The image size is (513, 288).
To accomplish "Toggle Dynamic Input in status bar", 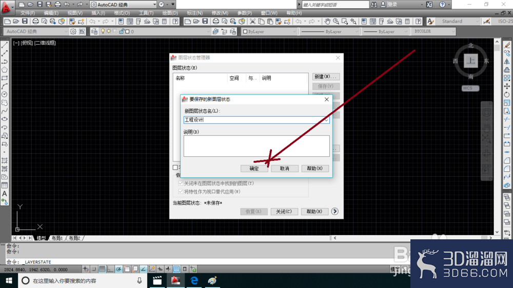I will (160, 269).
